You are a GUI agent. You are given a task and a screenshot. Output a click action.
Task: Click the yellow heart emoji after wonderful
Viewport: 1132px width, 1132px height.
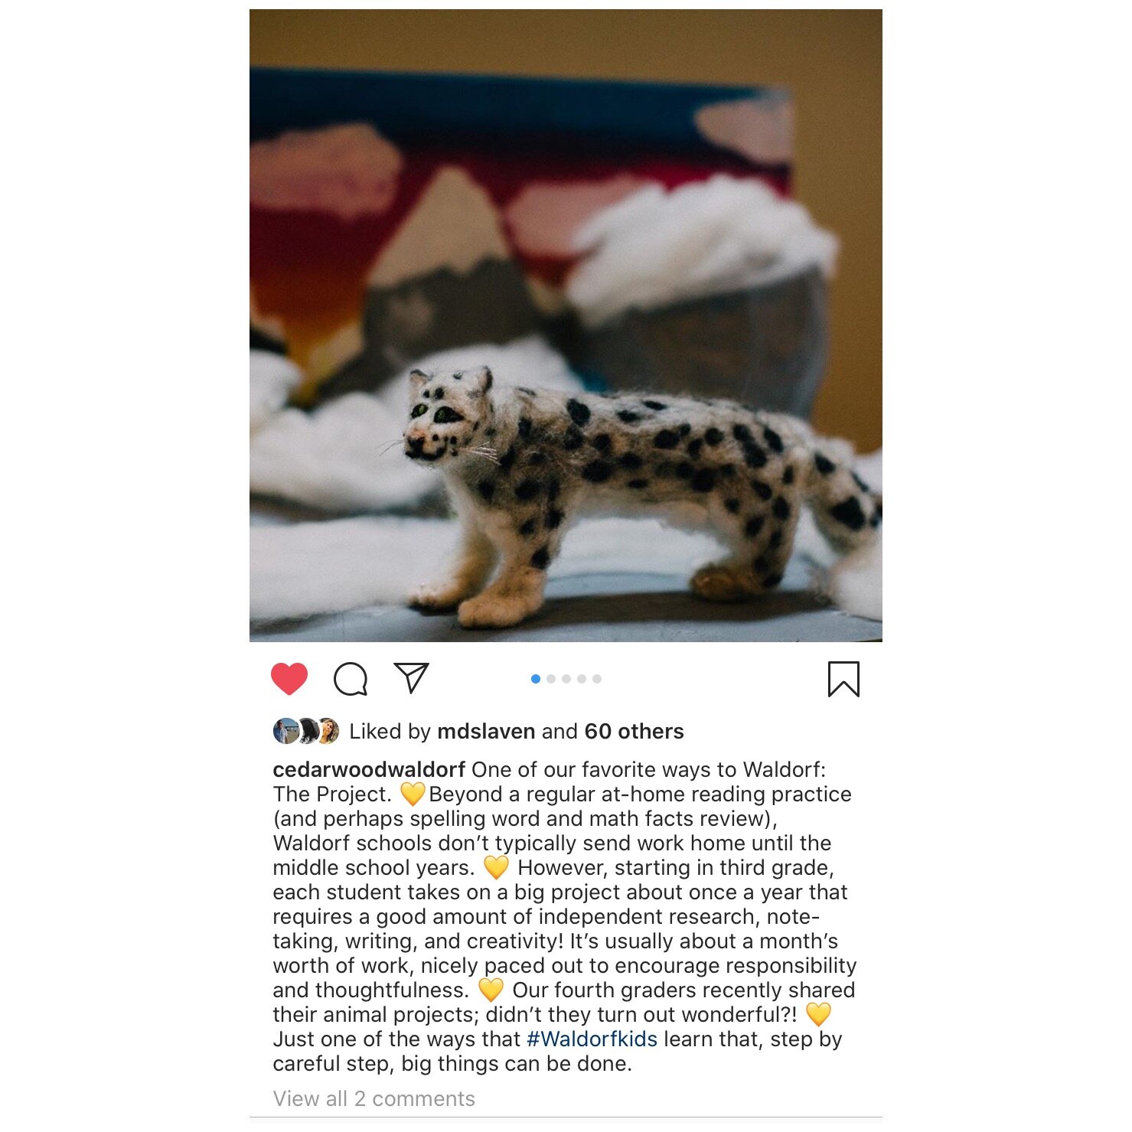[818, 1014]
